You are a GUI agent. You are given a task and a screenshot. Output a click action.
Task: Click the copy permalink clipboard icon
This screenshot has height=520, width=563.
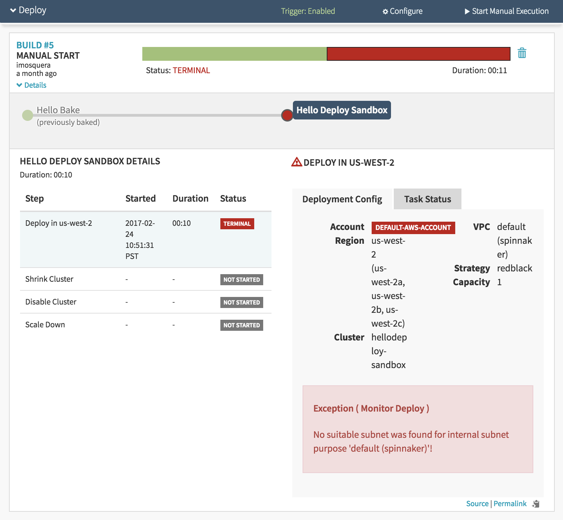[536, 504]
